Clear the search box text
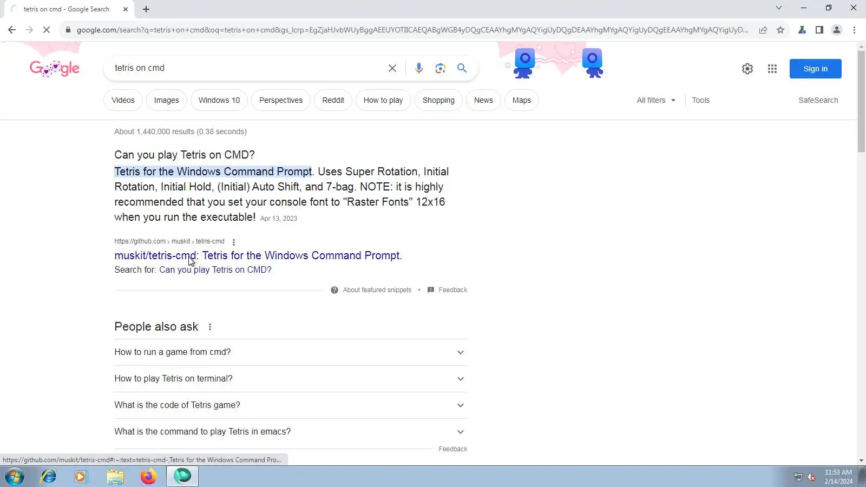Screen dimensions: 866x487 click(x=392, y=68)
